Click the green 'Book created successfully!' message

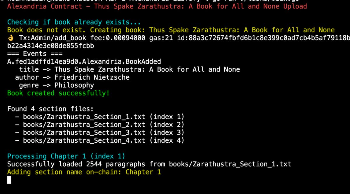[58, 93]
